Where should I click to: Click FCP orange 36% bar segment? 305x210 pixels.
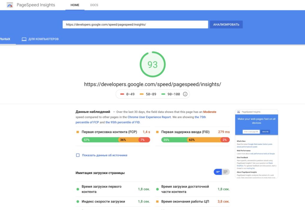(x=129, y=140)
